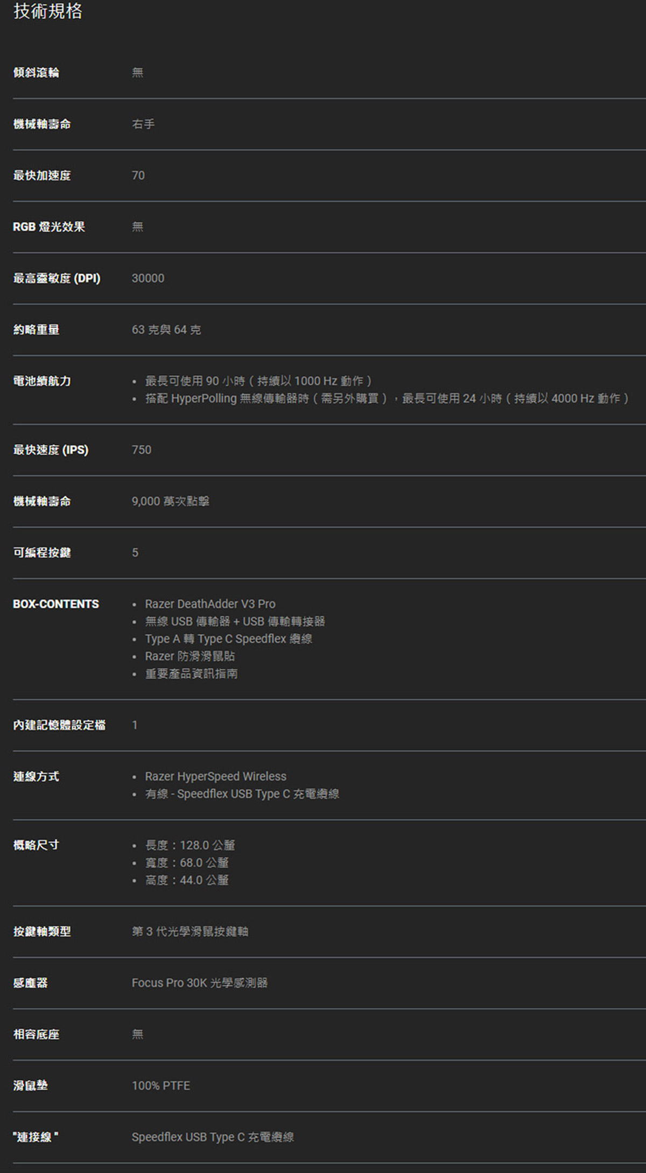
Task: Click the "RGB 燈光效果" label
Action: pyautogui.click(x=49, y=227)
